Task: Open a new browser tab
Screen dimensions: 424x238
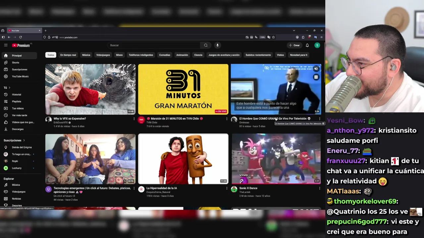Action: coord(45,30)
